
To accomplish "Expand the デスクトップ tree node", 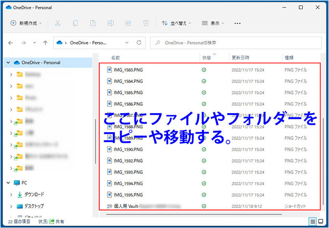I will (x=11, y=207).
